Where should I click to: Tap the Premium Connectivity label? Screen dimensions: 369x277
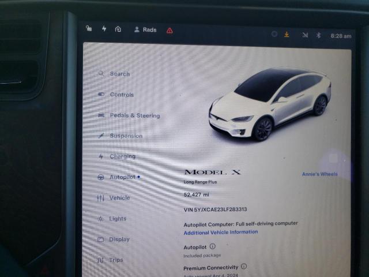point(211,268)
